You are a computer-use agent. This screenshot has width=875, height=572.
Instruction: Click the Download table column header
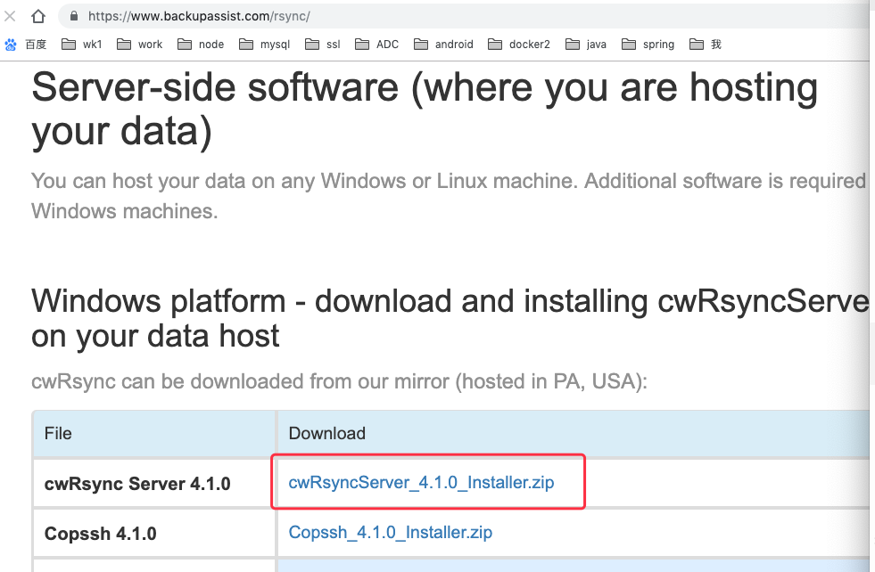[327, 433]
